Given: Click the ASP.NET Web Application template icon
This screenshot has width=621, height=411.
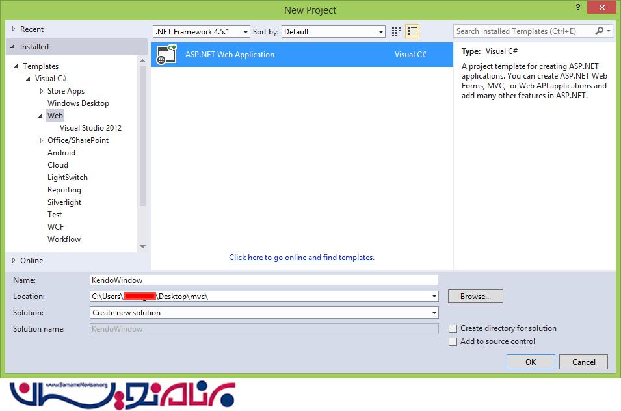Looking at the screenshot, I should (166, 55).
